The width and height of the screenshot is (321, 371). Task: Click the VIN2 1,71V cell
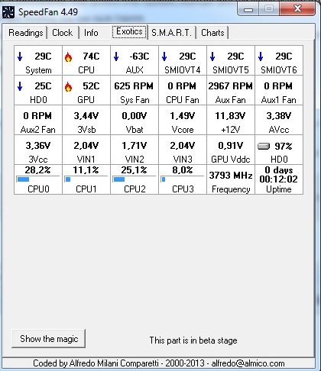click(x=135, y=150)
